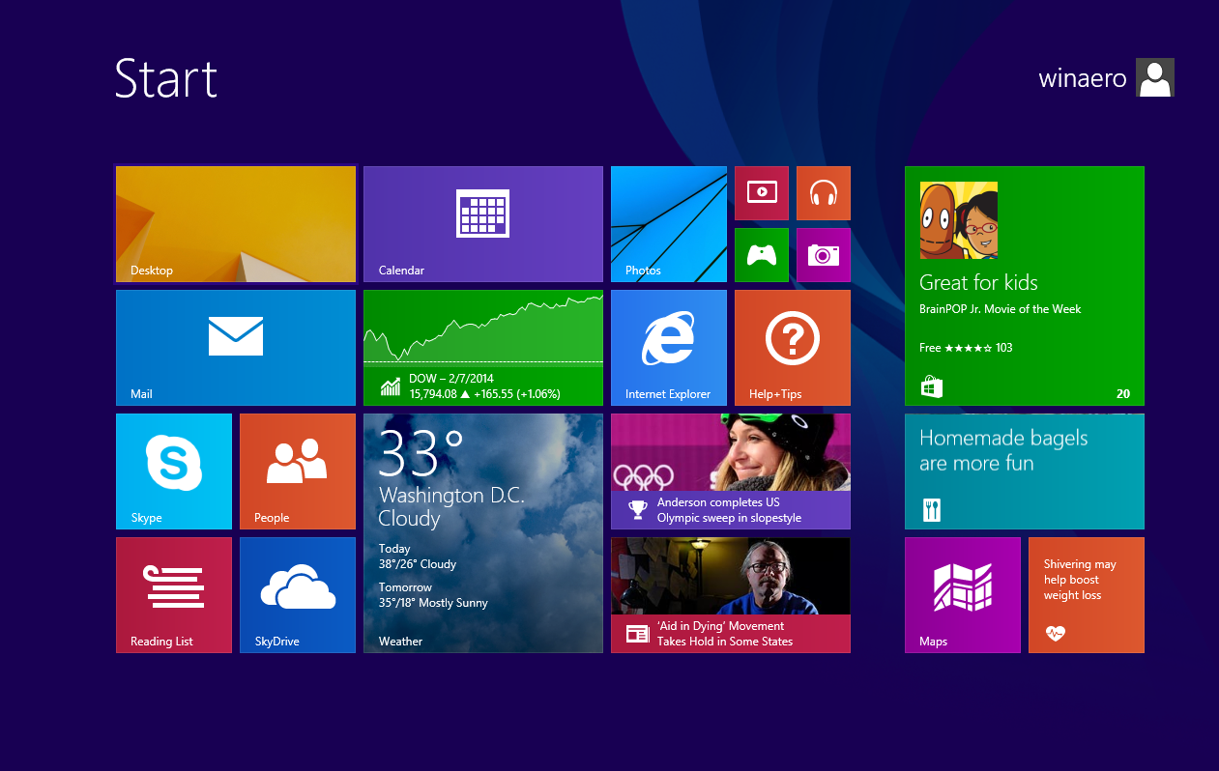The image size is (1219, 771).
Task: Open Sports tile about Anderson Olympic sweep
Action: point(731,471)
